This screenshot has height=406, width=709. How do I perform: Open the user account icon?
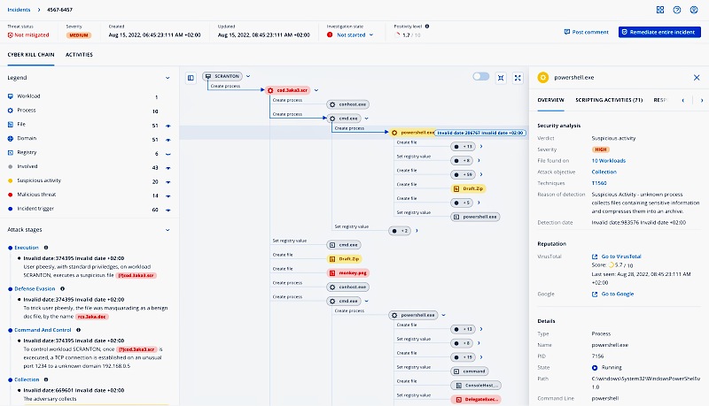pos(694,10)
